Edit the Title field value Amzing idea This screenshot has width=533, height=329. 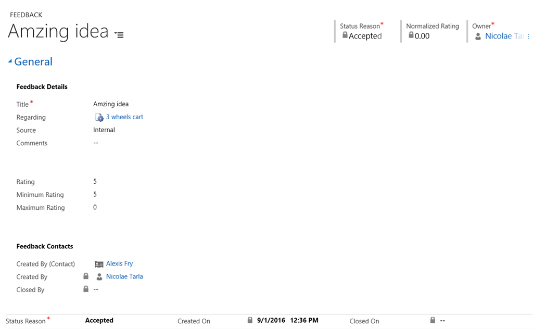(x=111, y=104)
